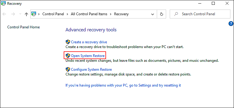
Task: Open recent locations dropdown arrow
Action: pyautogui.click(x=20, y=14)
